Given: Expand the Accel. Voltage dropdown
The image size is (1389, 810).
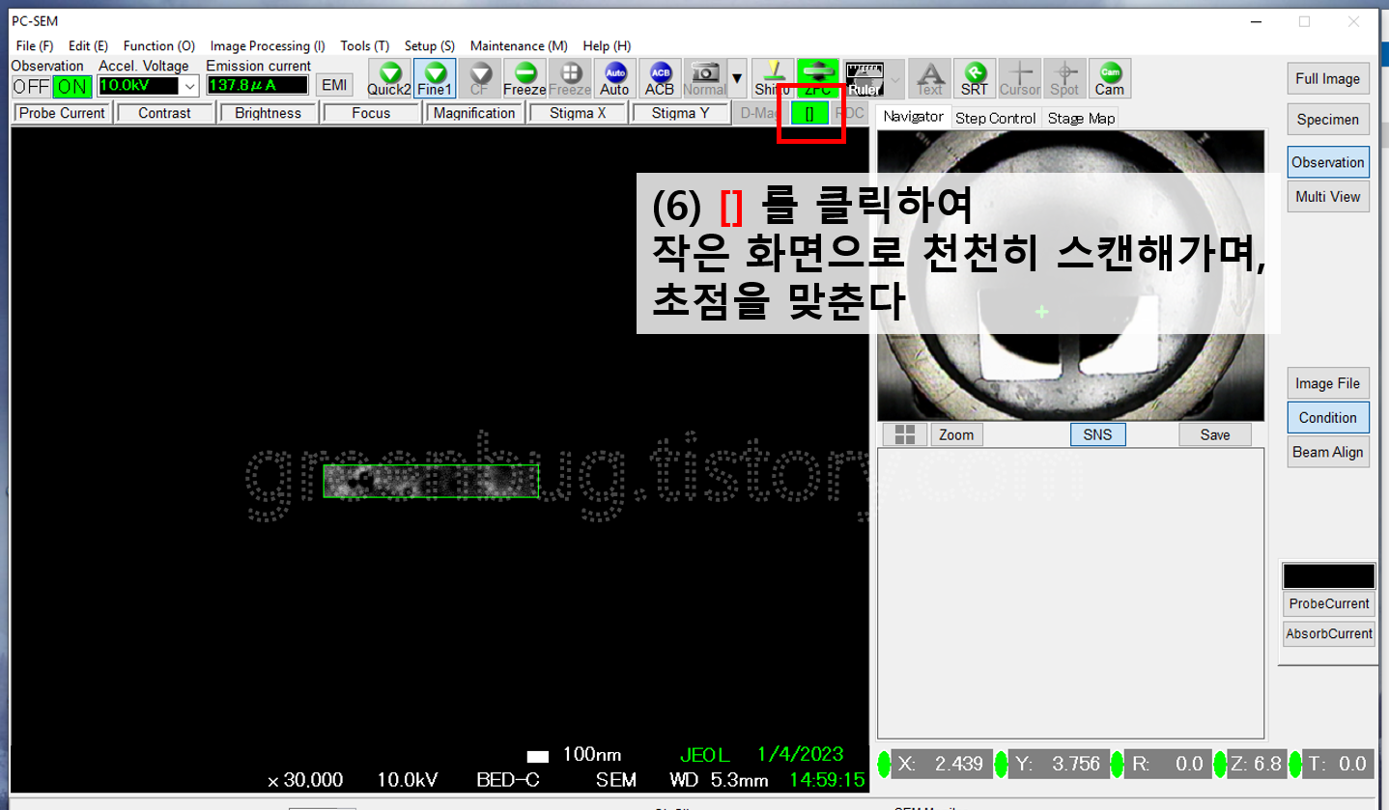Looking at the screenshot, I should [189, 86].
